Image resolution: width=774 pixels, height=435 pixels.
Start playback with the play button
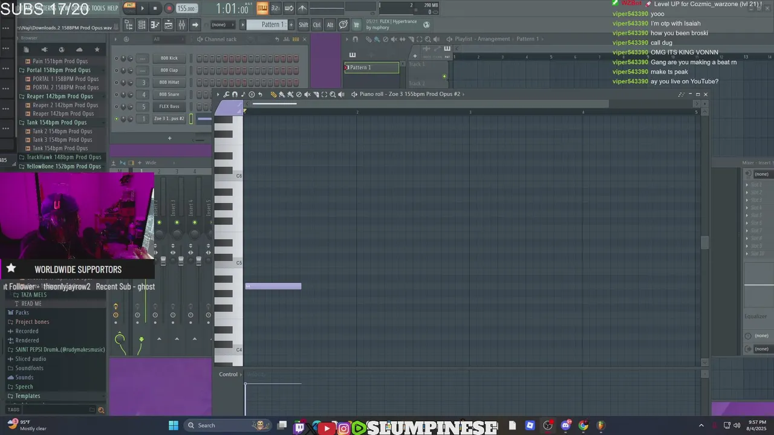[x=143, y=8]
